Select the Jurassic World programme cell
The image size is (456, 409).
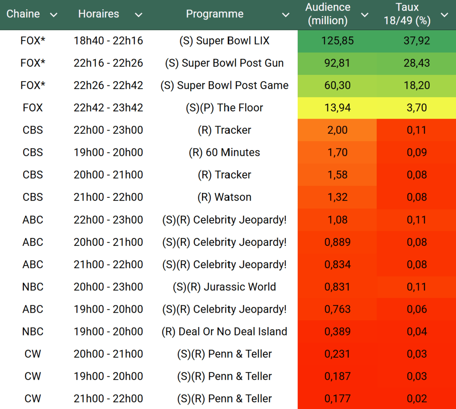tap(224, 287)
